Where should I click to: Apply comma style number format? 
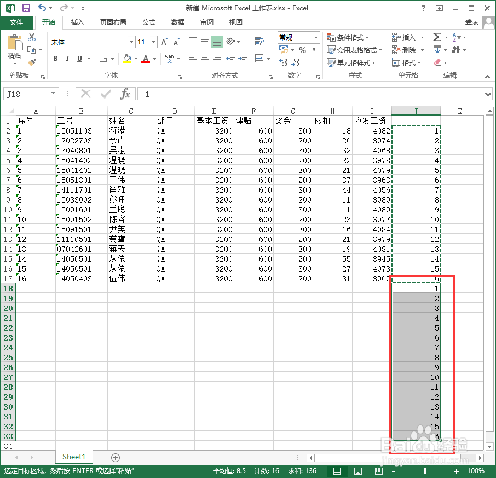[x=314, y=50]
